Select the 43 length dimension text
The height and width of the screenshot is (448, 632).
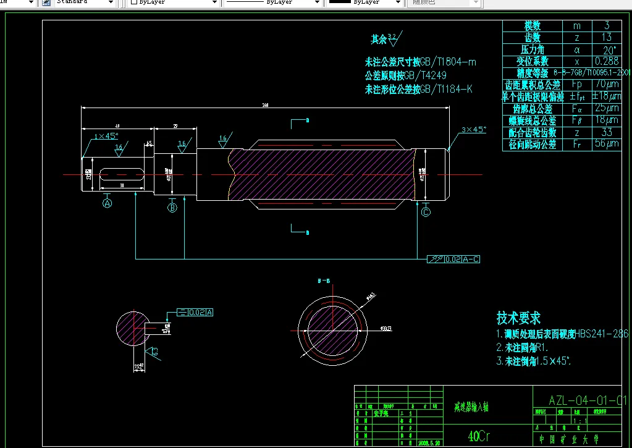point(117,127)
